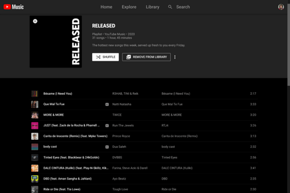Click the RELEASED playlist cover art
Screen dimensions: 290x193
point(56,42)
